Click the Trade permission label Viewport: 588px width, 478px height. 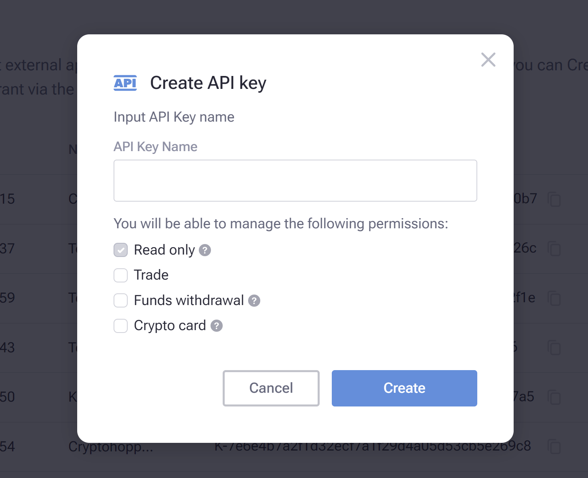[151, 275]
